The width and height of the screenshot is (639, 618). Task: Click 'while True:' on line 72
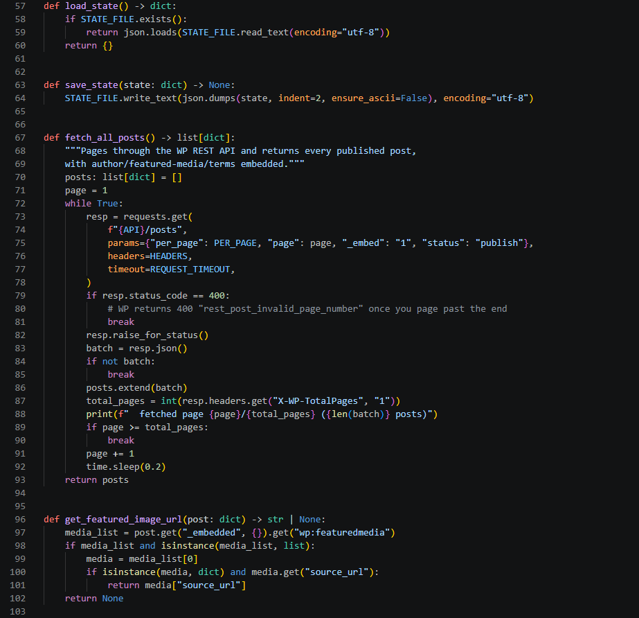(x=93, y=203)
